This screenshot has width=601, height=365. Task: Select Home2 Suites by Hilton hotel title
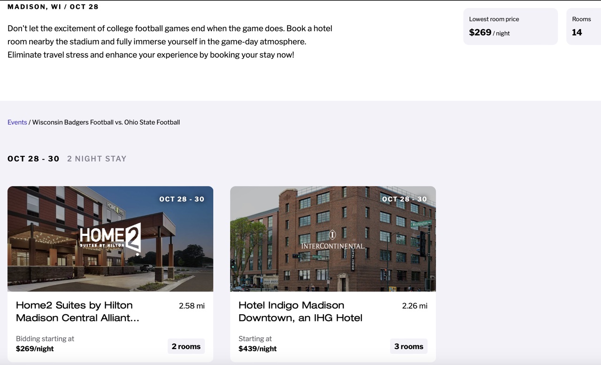[77, 311]
